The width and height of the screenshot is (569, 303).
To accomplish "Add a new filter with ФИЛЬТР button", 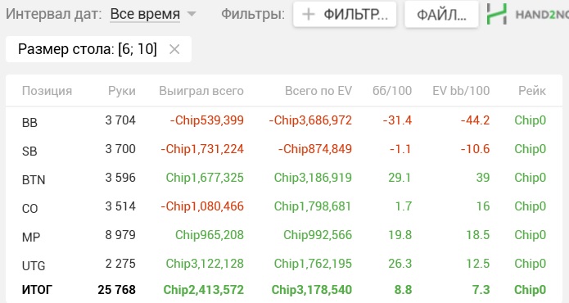I will tap(345, 15).
